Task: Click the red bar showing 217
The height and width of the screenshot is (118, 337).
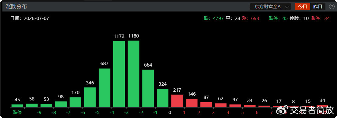Action: point(177,101)
